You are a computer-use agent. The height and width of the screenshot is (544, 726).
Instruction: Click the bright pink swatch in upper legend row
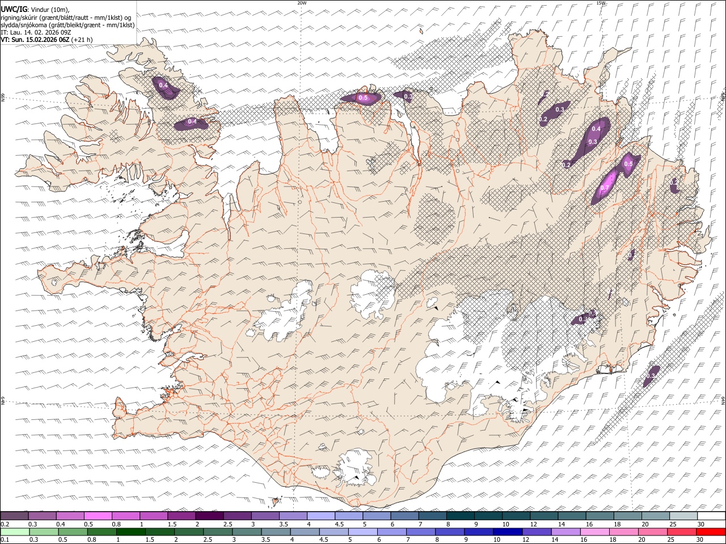point(98,516)
